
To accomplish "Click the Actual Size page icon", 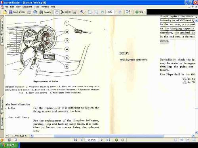I will [x=90, y=12].
